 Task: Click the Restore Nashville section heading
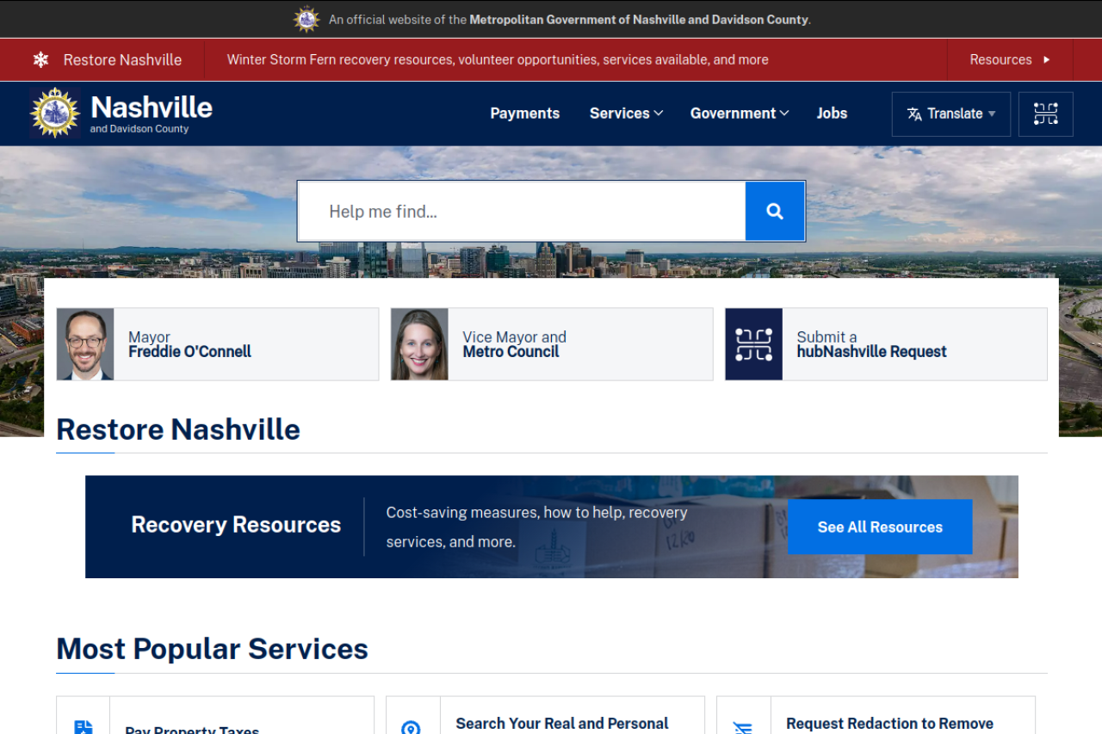click(x=178, y=429)
